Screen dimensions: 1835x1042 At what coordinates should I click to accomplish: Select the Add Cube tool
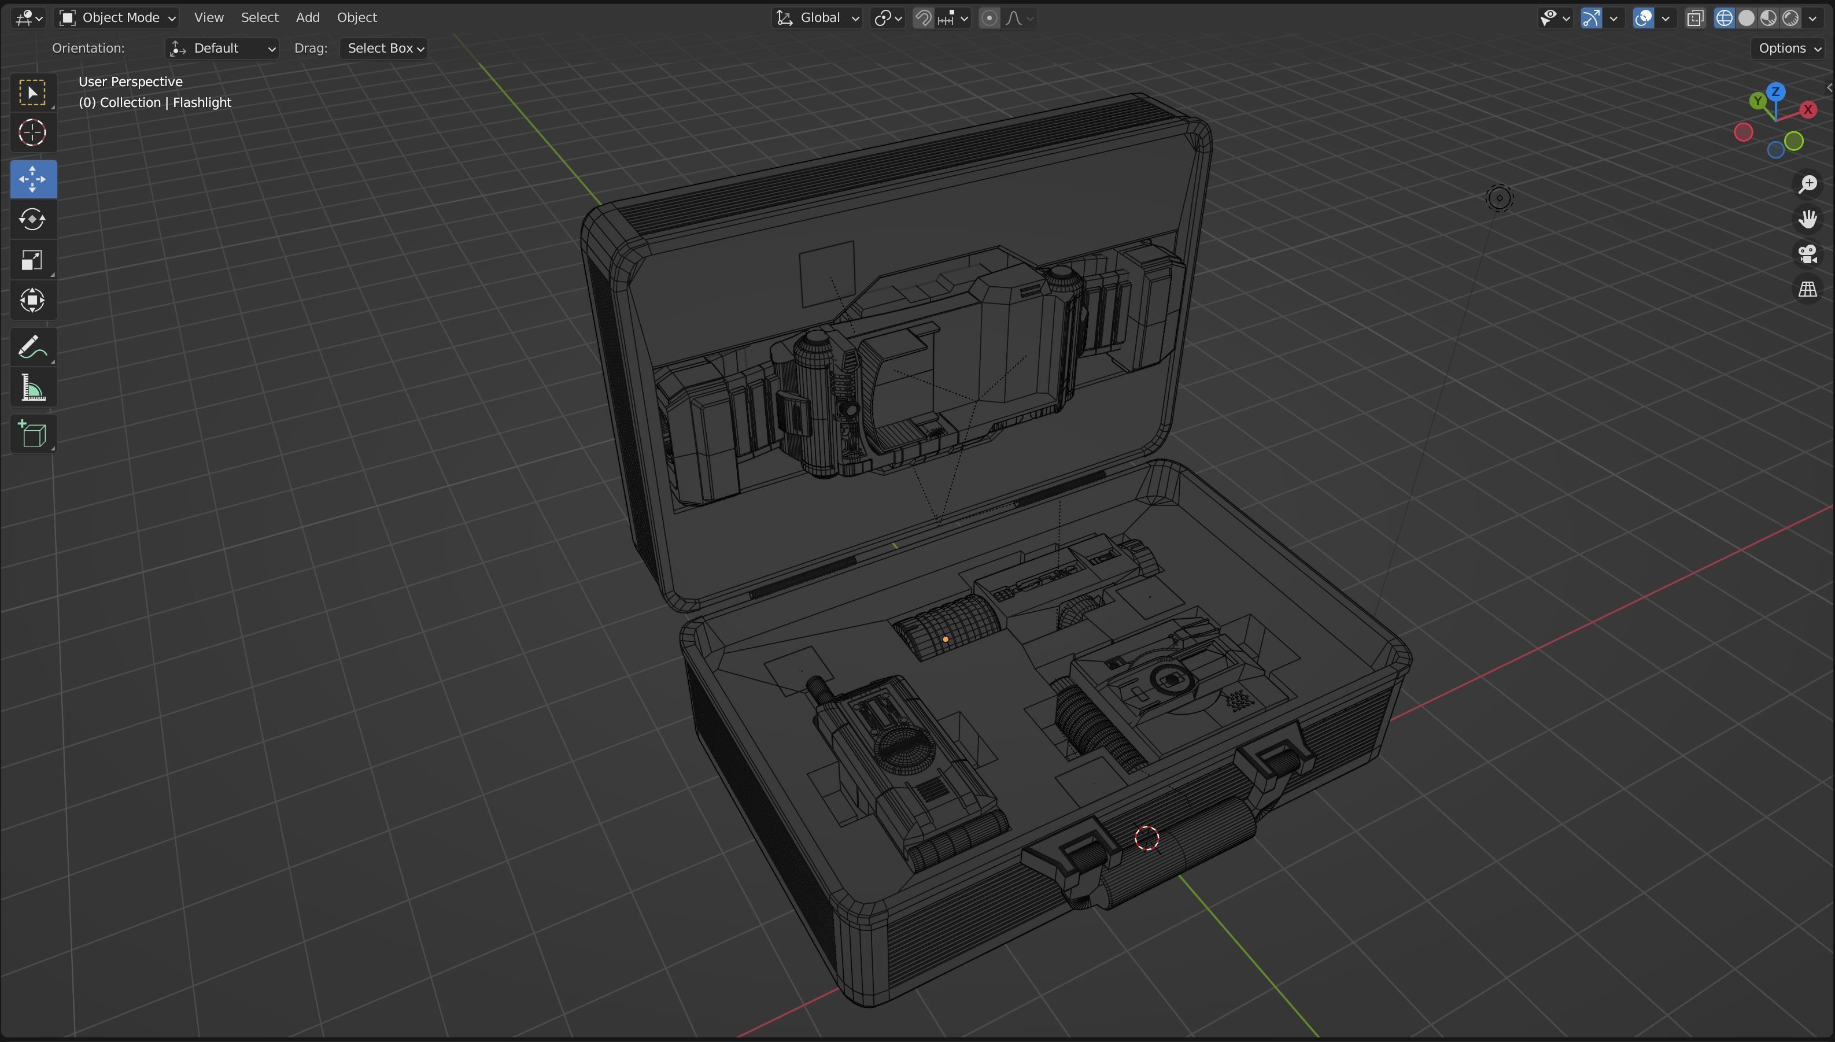pyautogui.click(x=33, y=434)
